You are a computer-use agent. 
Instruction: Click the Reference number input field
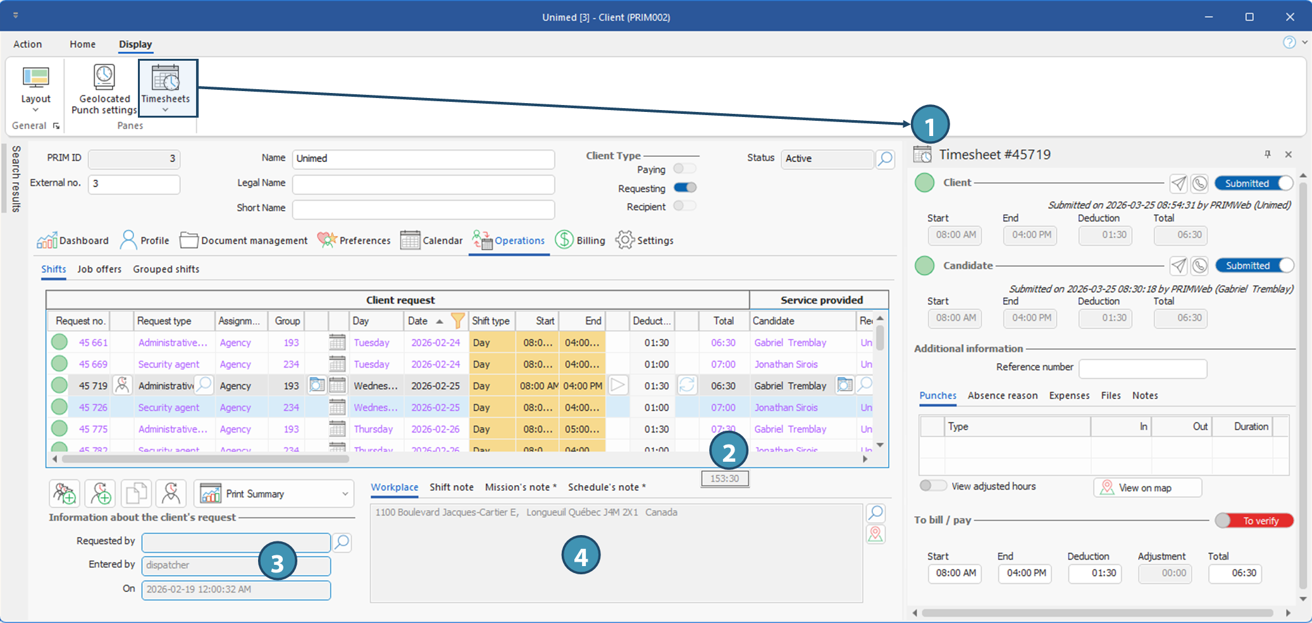[1142, 367]
